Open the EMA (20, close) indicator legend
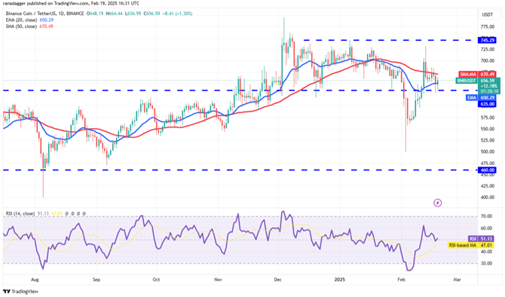 (29, 20)
